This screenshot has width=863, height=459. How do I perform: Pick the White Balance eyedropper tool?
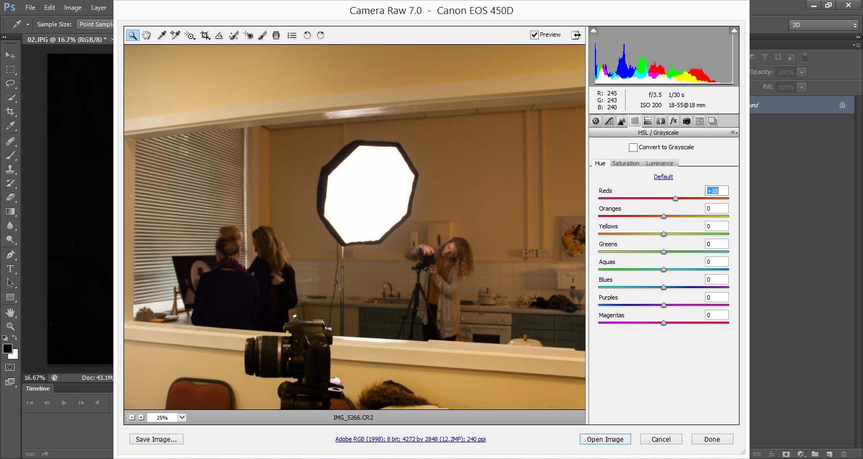click(161, 36)
